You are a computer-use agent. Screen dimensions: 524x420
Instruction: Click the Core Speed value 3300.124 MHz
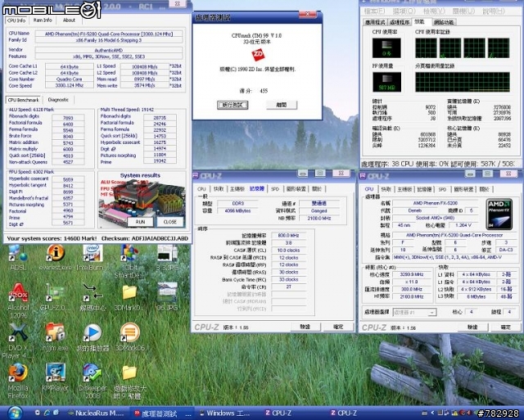[69, 85]
